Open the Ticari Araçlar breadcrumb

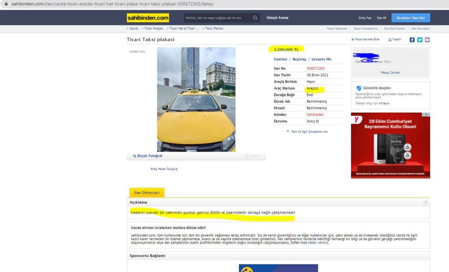point(153,29)
